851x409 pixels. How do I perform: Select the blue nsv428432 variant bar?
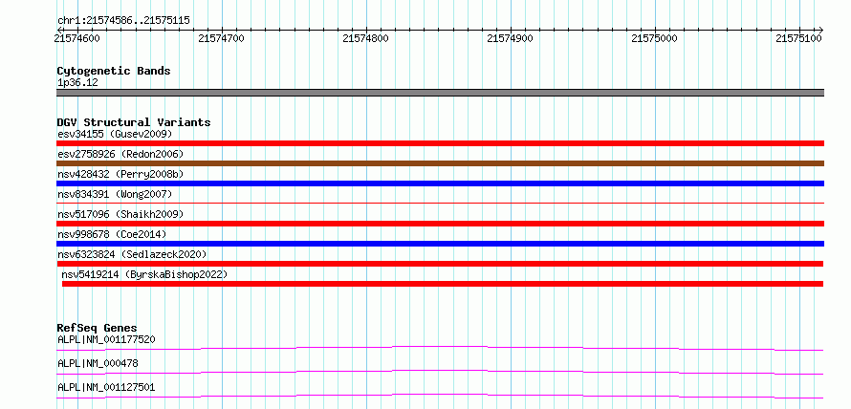[440, 183]
